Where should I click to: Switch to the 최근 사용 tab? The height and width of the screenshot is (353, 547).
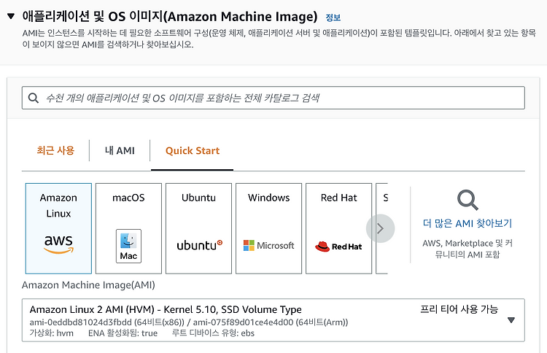[x=55, y=150]
